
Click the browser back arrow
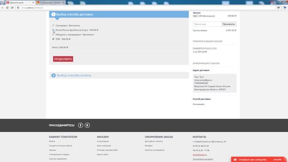(x=2, y=8)
